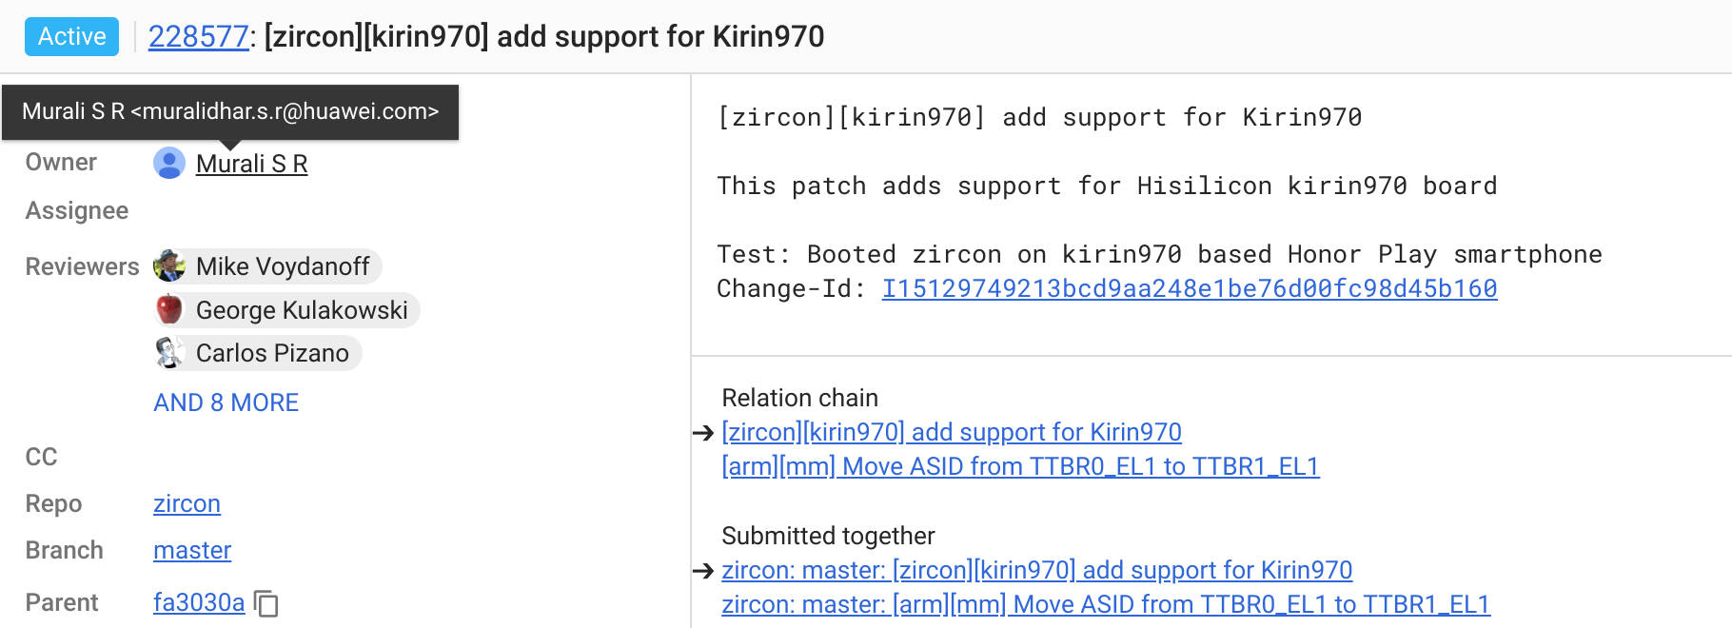This screenshot has width=1732, height=628.
Task: Select the Mike Voydanoff reviewer chip
Action: pyautogui.click(x=283, y=266)
